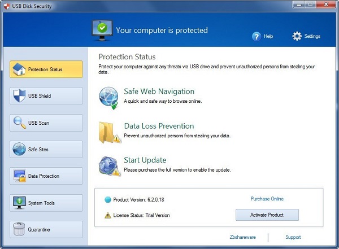Close the USB Disk Security window
The image size is (339, 249).
pyautogui.click(x=326, y=5)
